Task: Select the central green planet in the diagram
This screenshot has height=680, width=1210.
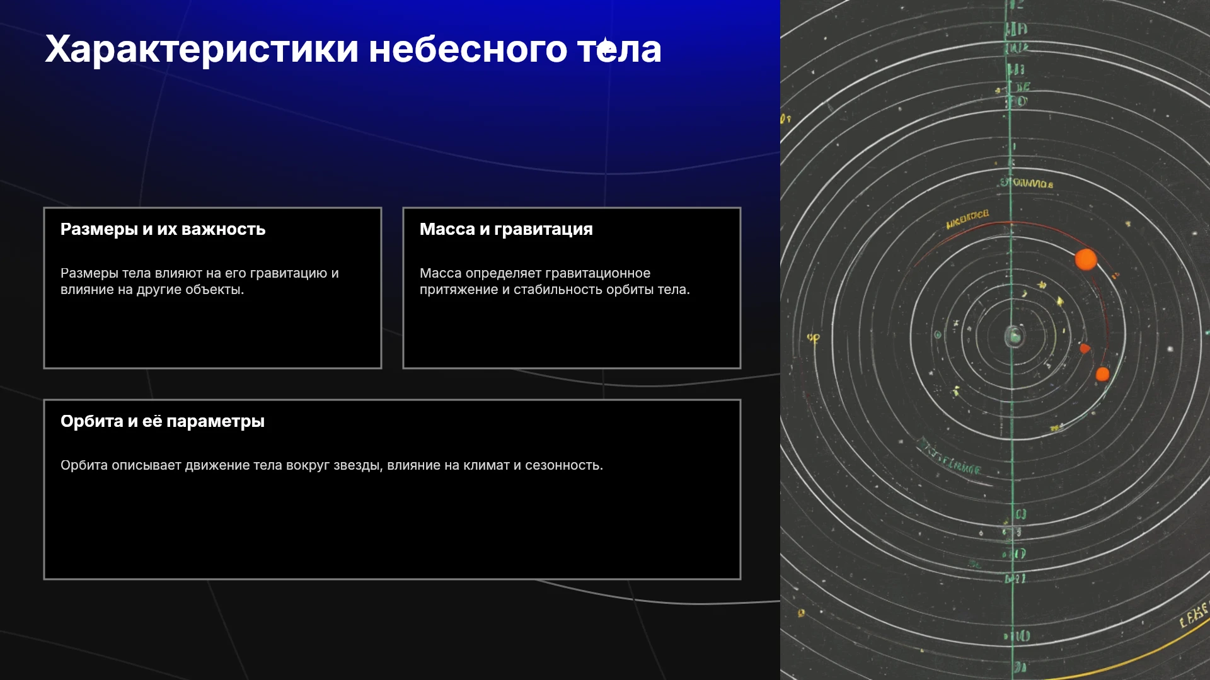Action: point(1013,336)
